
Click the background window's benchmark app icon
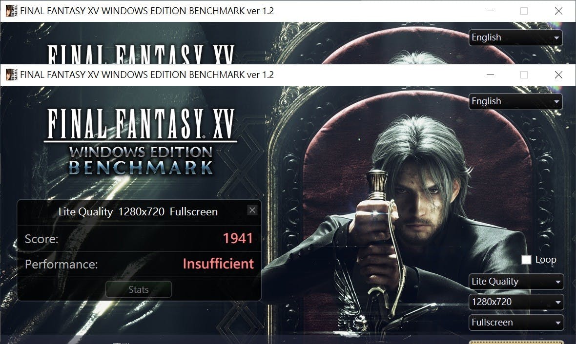[x=11, y=11]
